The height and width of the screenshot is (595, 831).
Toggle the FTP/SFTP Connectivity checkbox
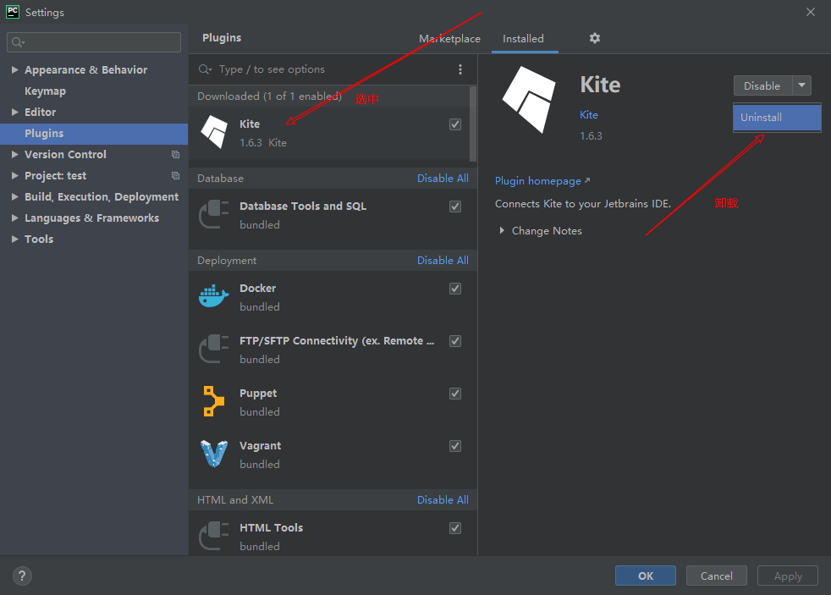455,341
